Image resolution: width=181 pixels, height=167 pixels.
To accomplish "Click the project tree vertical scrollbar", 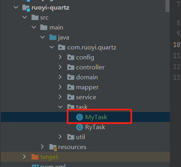I will click(x=167, y=6).
